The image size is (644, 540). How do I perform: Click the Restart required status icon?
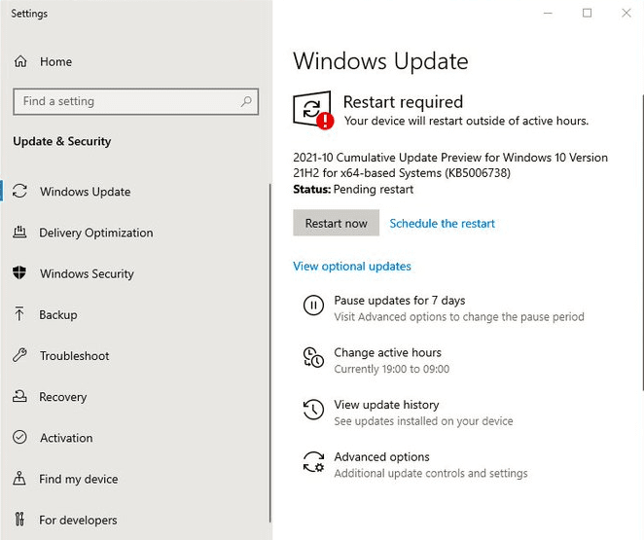tap(313, 110)
